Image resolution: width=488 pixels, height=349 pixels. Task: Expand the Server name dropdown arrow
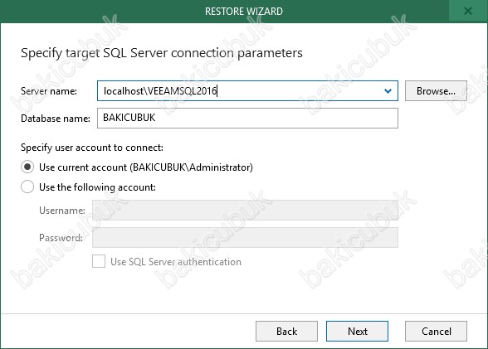tap(388, 91)
